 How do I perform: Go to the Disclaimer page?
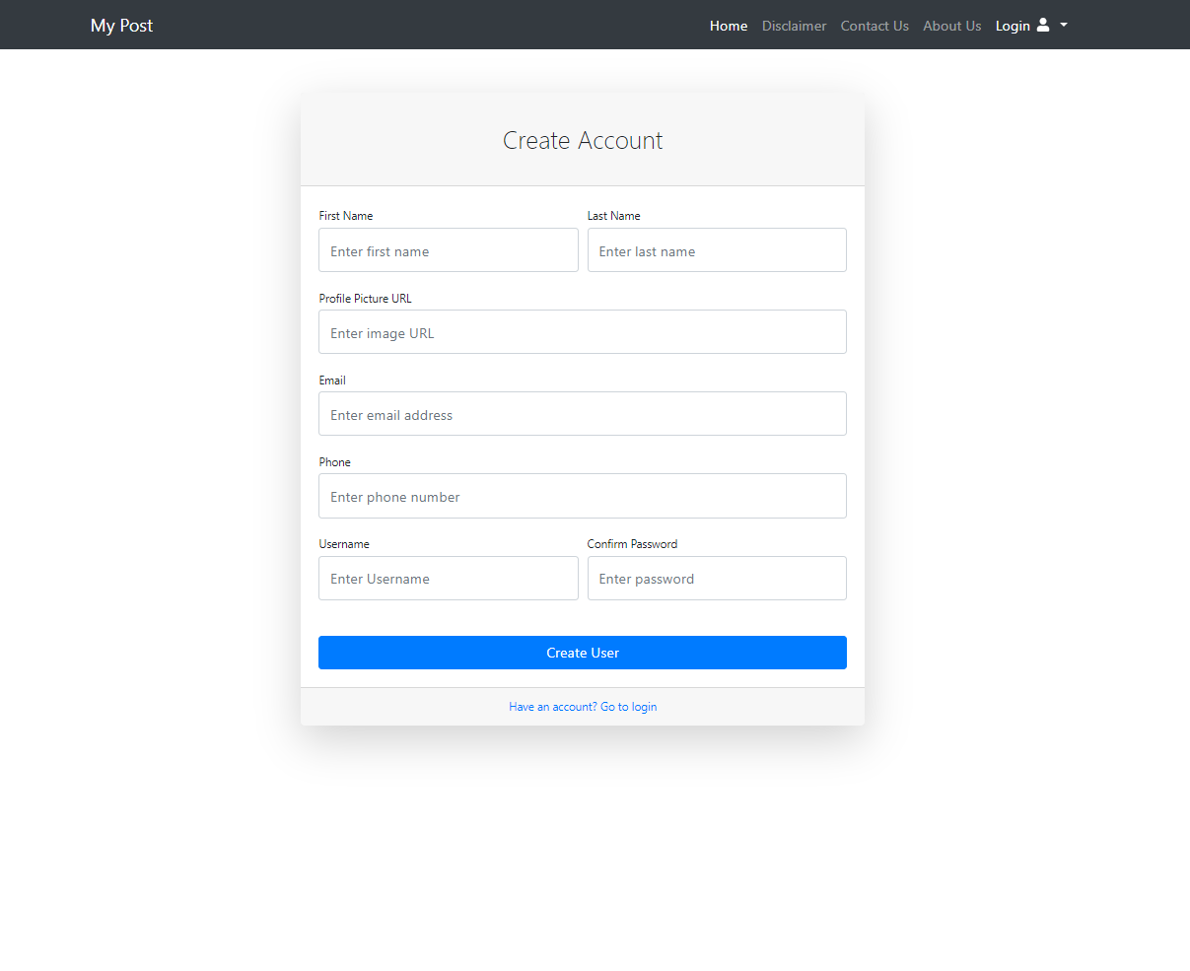click(794, 26)
